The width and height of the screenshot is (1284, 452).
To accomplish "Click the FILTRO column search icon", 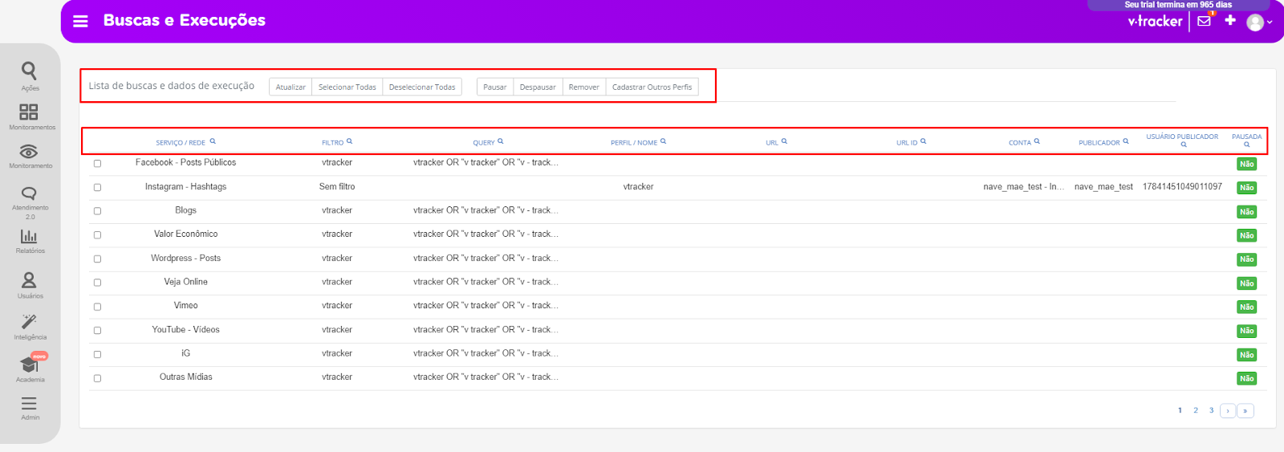I will coord(349,141).
